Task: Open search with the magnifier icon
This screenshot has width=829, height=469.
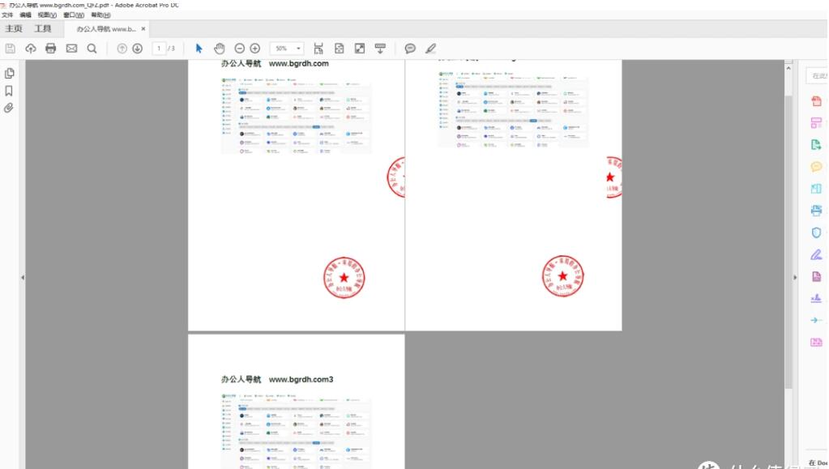Action: (92, 48)
